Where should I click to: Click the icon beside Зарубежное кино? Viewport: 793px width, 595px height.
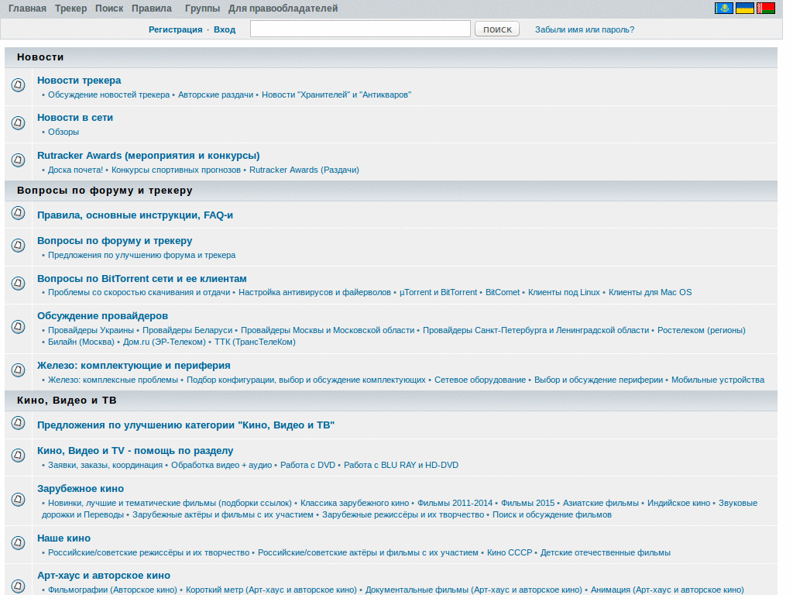tap(19, 500)
